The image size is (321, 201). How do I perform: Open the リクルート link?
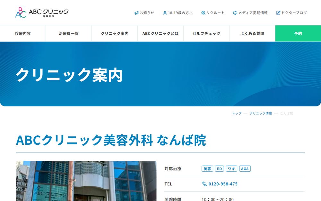point(213,13)
